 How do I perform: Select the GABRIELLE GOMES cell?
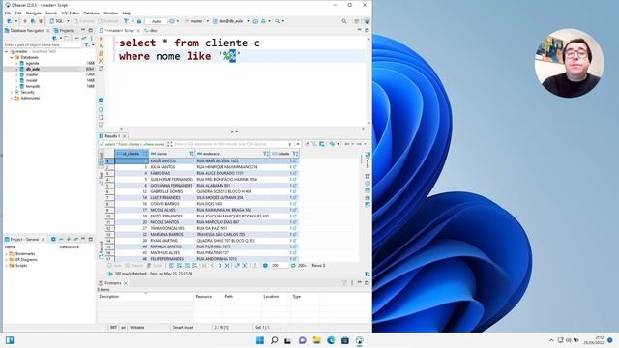point(172,191)
